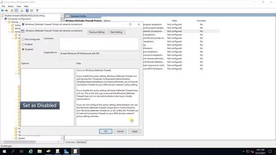
Task: Open the Help menu
Action: (26, 6)
